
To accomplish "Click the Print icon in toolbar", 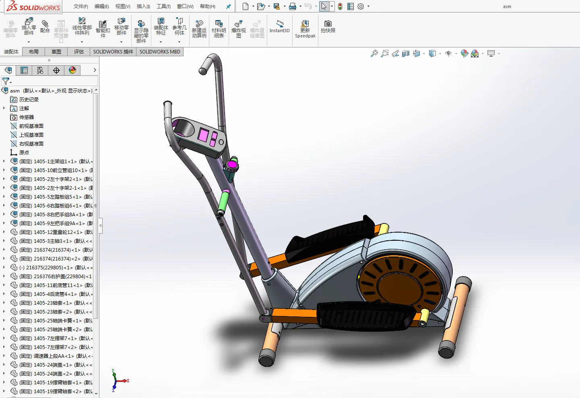I will tap(293, 6).
